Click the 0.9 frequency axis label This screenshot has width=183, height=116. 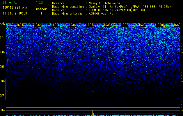[x=3, y=67]
